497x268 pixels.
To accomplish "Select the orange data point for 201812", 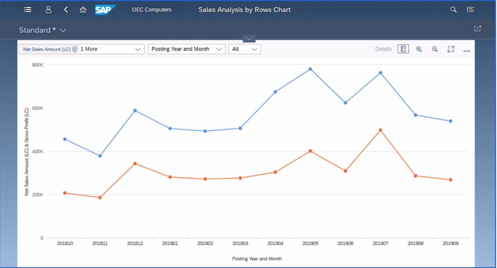I will pyautogui.click(x=135, y=163).
